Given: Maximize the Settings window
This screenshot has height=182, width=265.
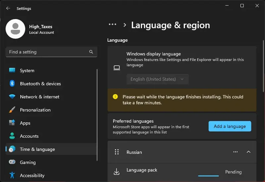Looking at the screenshot, I should pos(242,6).
